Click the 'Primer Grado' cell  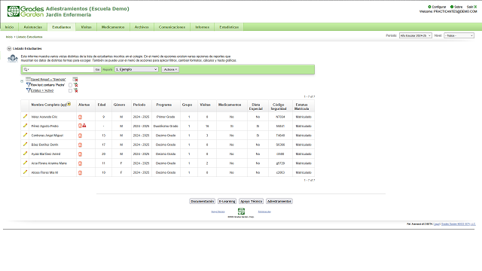tap(166, 117)
